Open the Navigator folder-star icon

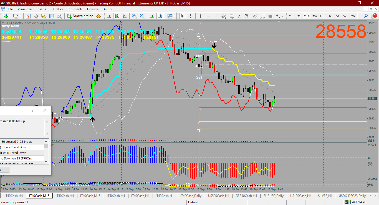click(x=44, y=16)
